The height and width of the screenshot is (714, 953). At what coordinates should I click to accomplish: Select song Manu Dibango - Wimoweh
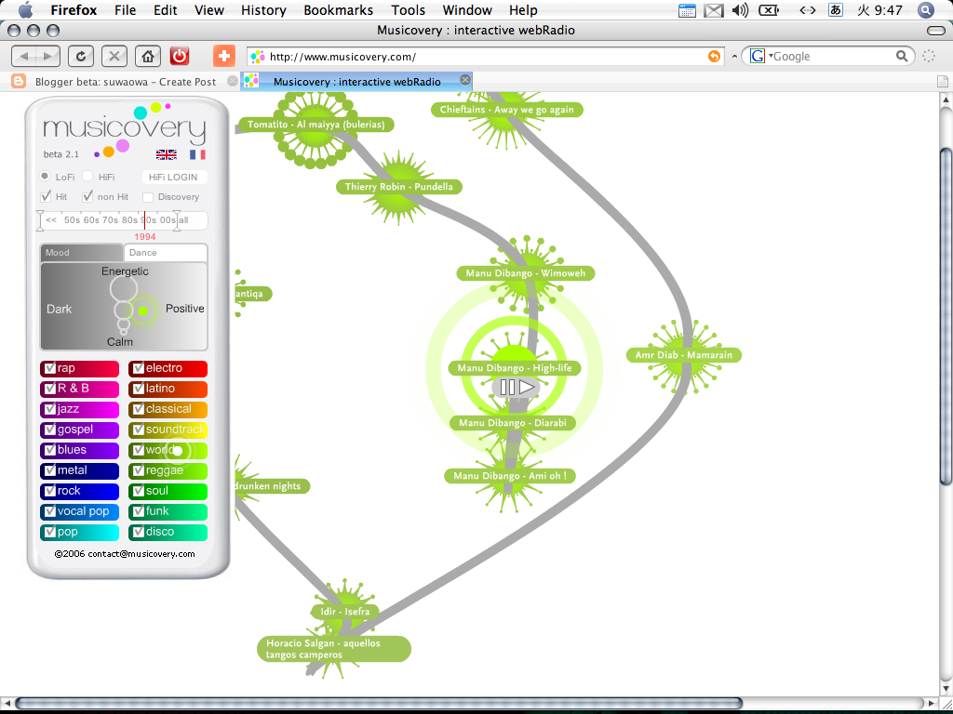525,273
